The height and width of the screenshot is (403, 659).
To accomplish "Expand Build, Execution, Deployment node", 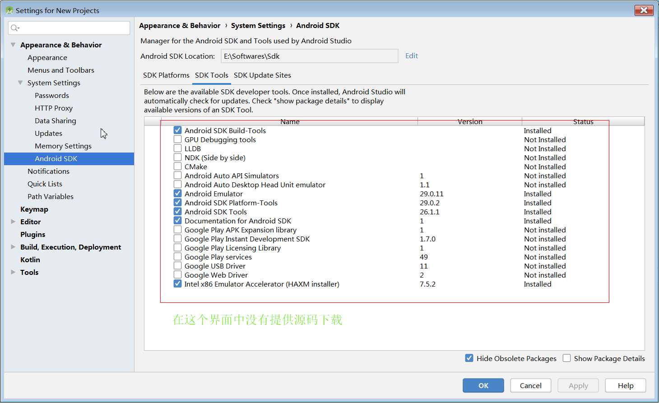I will pos(13,247).
